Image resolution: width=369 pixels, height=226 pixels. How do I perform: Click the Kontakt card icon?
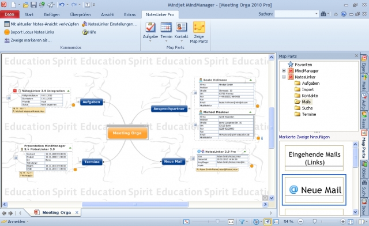click(x=181, y=27)
